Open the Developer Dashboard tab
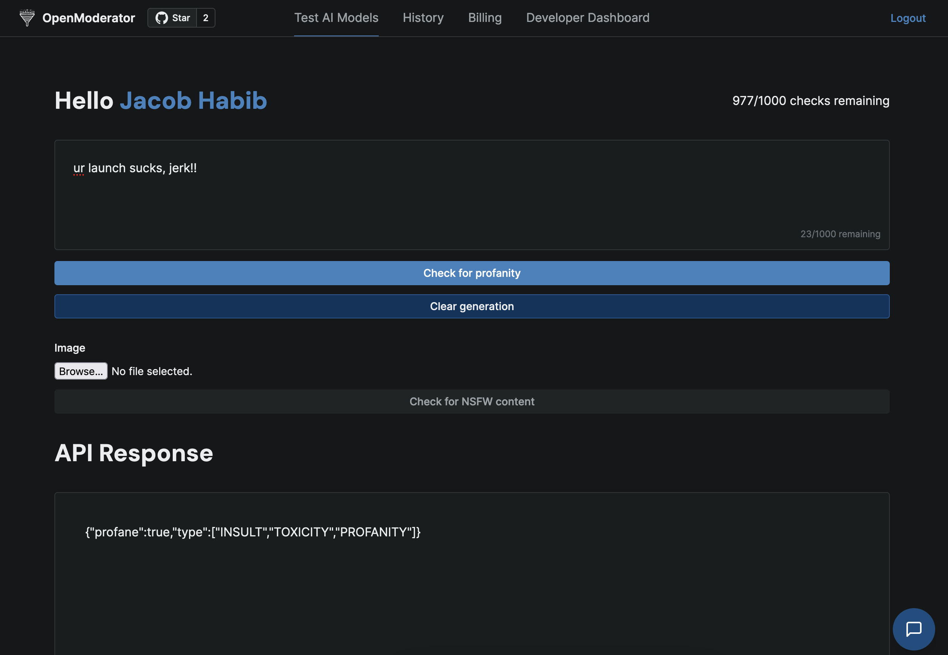 tap(587, 18)
